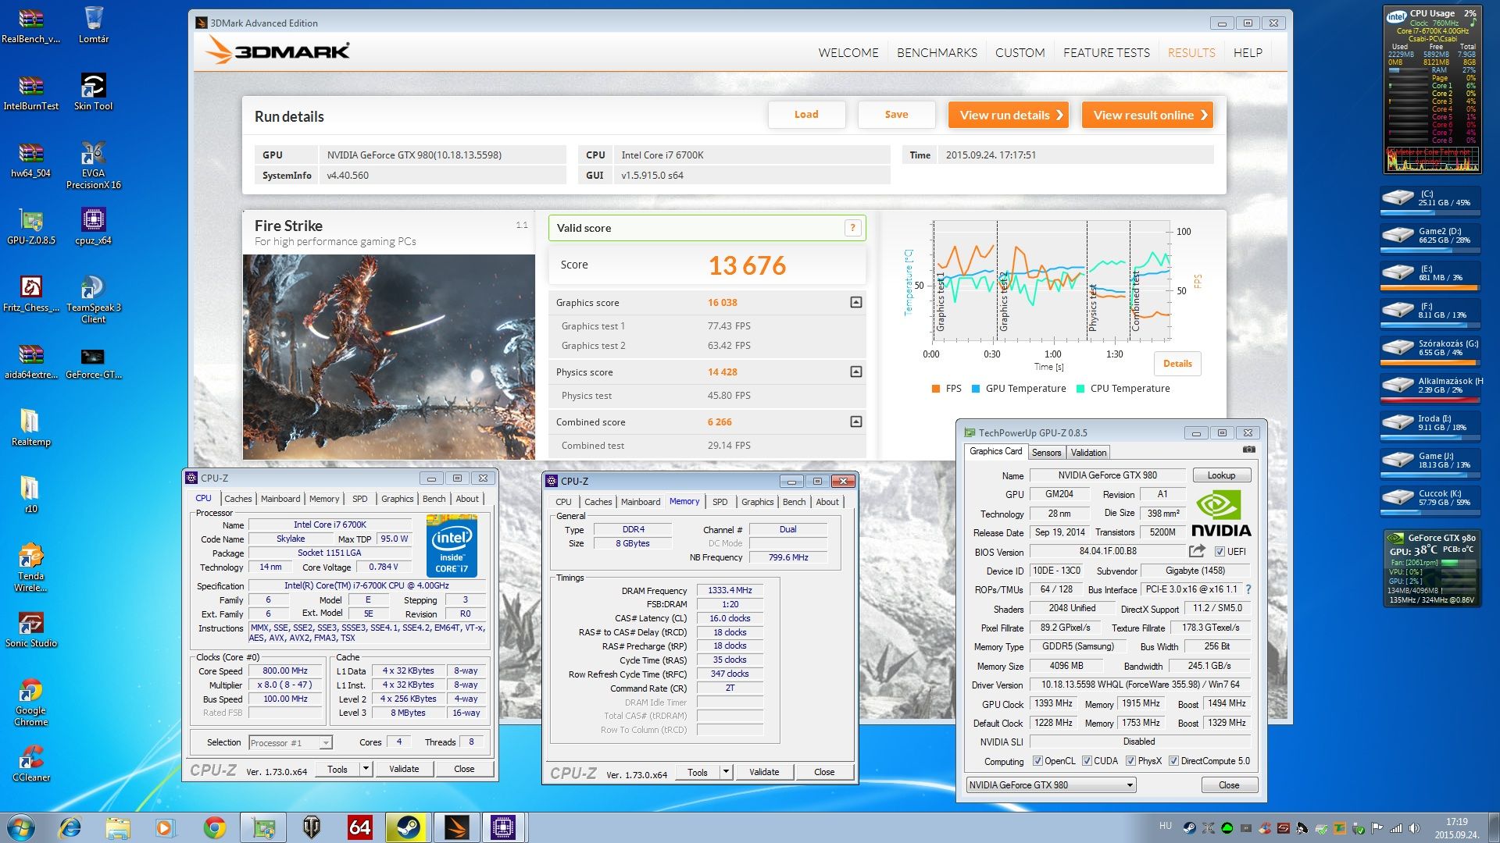Screen dimensions: 1500x843
Task: Launch Steam from the taskbar
Action: [407, 827]
